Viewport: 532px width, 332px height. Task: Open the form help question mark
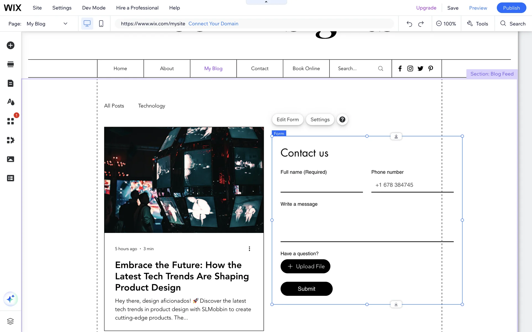point(342,120)
